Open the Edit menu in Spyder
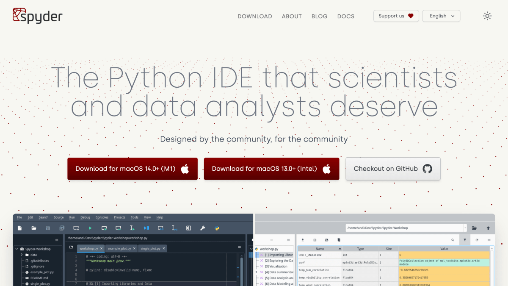This screenshot has height=286, width=508. coord(30,217)
